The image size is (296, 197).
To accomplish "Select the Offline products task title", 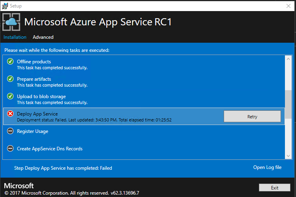I will (34, 62).
